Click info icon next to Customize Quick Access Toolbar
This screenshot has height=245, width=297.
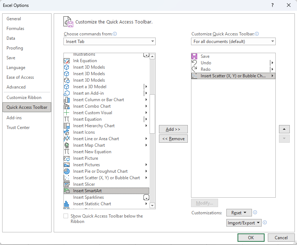[257, 34]
